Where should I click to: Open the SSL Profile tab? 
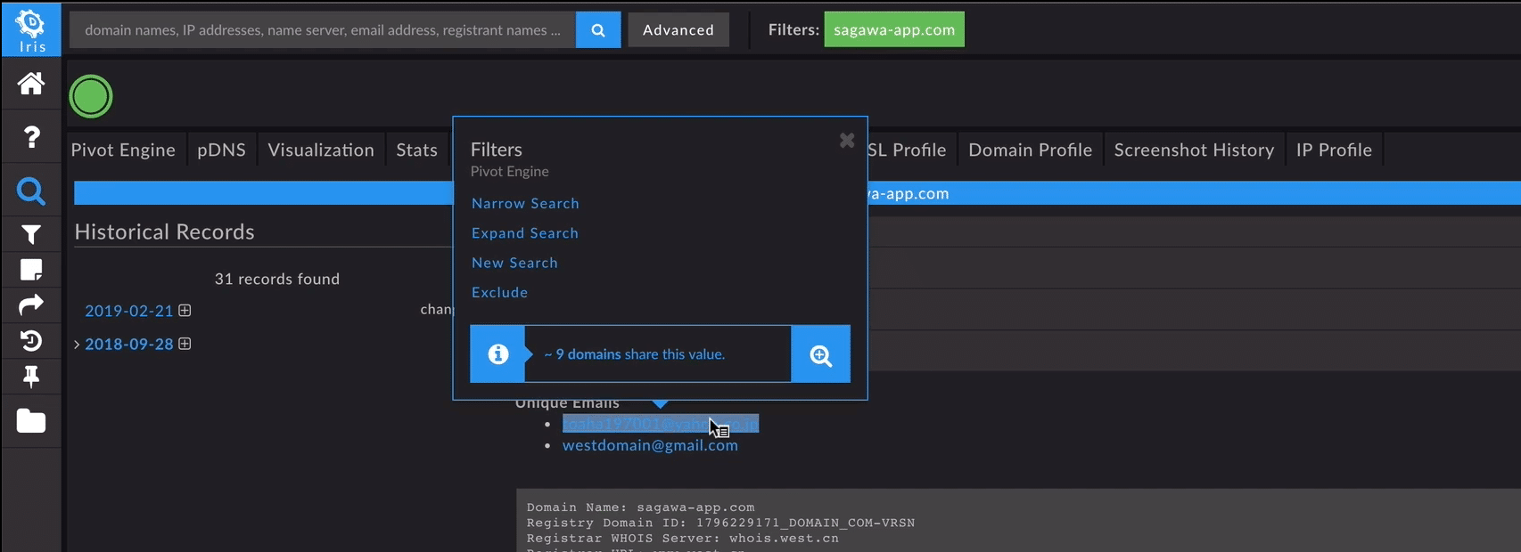click(908, 150)
